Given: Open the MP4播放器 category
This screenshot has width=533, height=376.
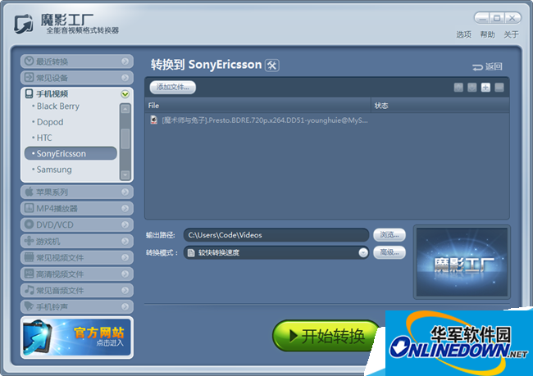Looking at the screenshot, I should tap(77, 208).
